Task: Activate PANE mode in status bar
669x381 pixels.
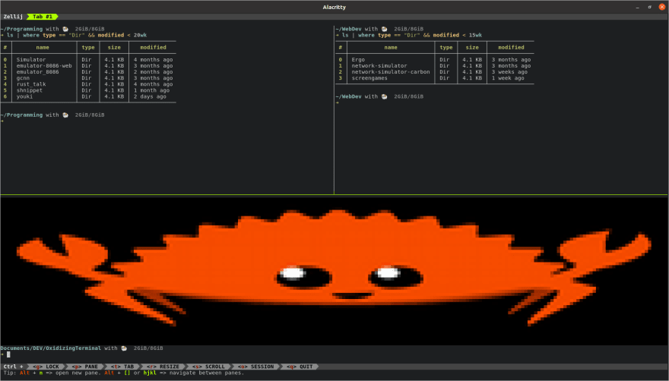Action: tap(85, 367)
